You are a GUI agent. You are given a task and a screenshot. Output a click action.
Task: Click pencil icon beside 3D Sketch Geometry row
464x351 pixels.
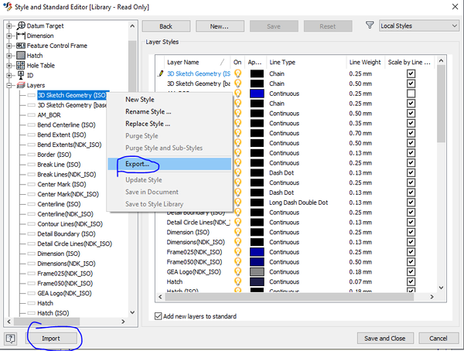point(161,73)
